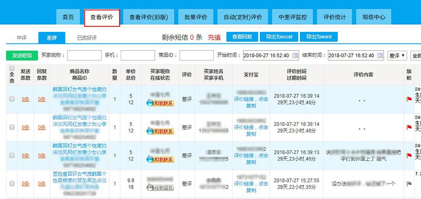The image size is (421, 199).
Task: Click first row's red flag icon
Action: tap(409, 99)
